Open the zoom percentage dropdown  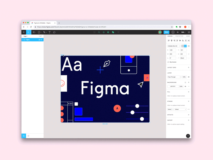[x=184, y=32]
